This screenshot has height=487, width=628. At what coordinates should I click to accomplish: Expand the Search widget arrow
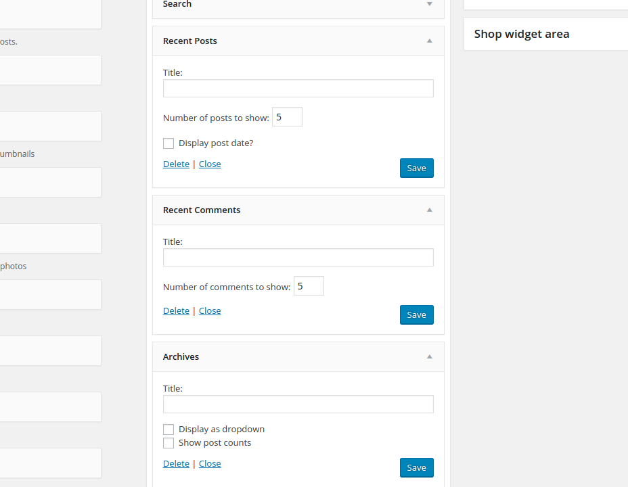click(429, 4)
